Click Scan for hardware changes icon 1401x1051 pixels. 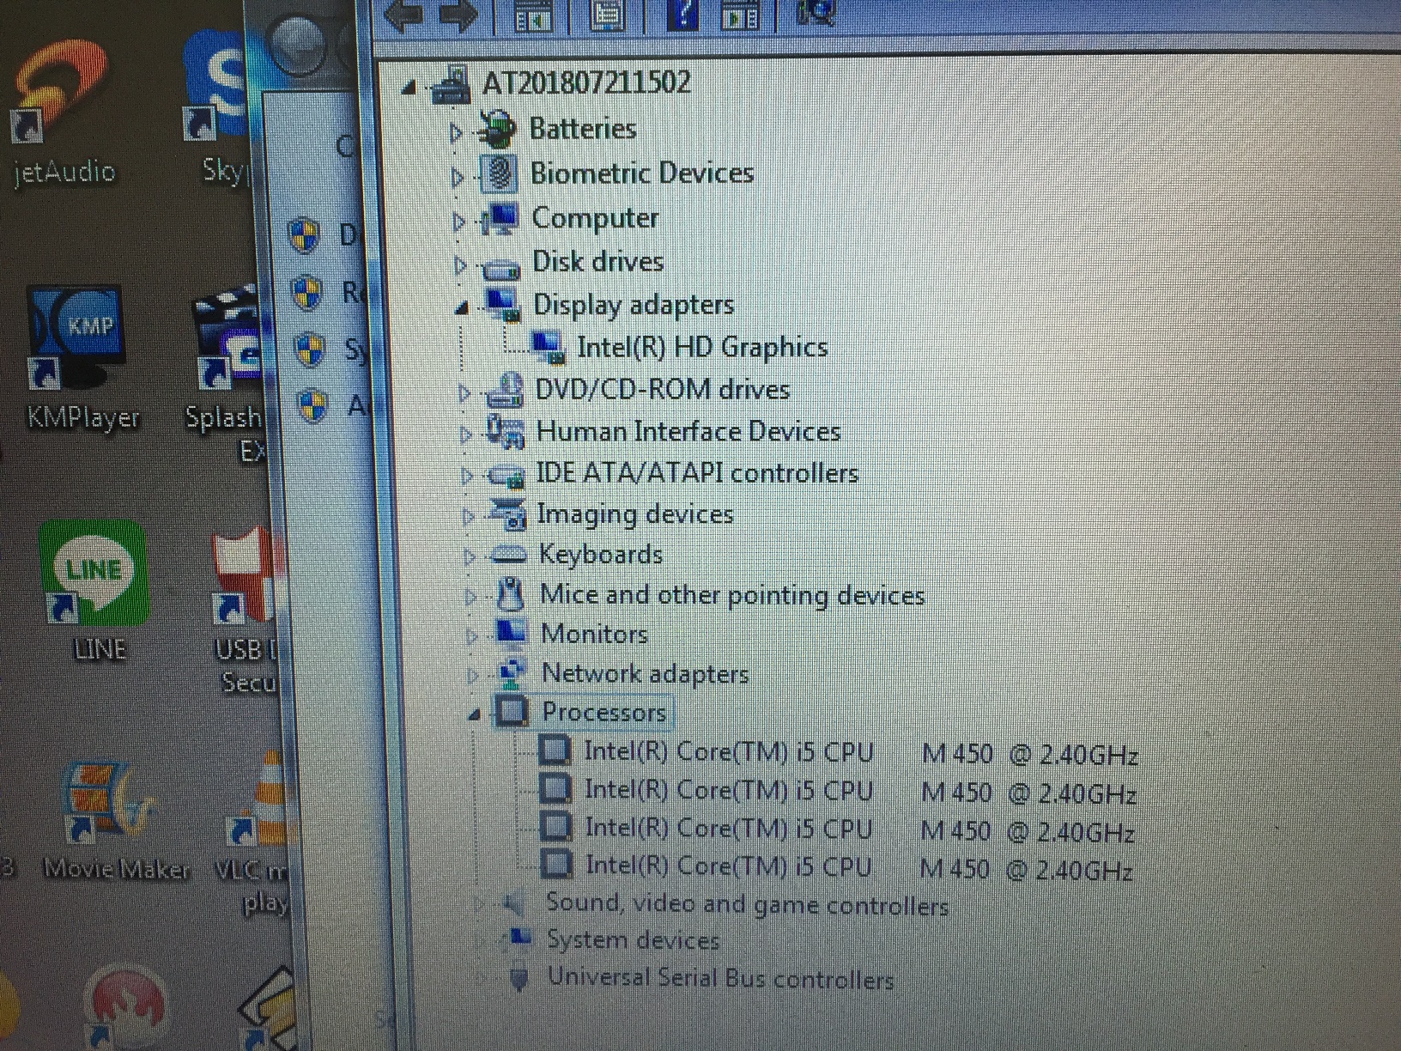coord(815,15)
